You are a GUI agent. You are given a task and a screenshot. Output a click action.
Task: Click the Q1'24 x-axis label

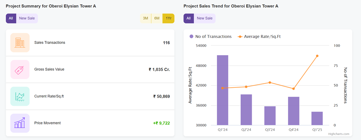(223, 130)
